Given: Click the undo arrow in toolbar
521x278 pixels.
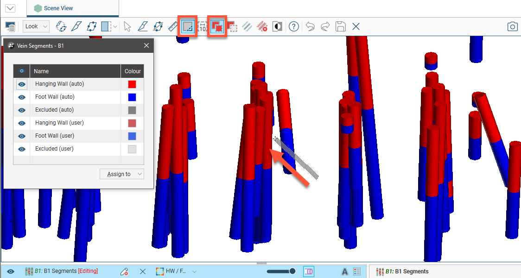Looking at the screenshot, I should 310,26.
